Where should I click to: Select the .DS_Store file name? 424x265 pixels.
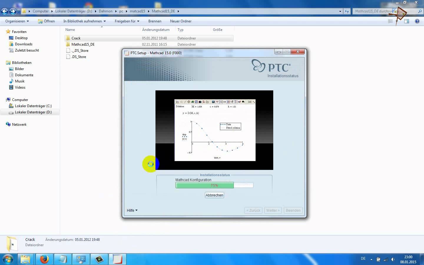pyautogui.click(x=79, y=57)
